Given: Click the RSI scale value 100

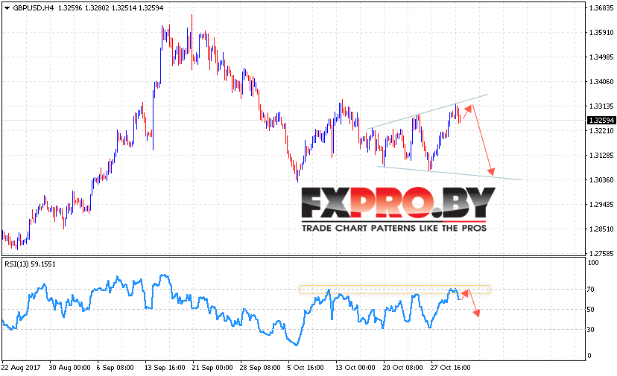Looking at the screenshot, I should [x=593, y=263].
